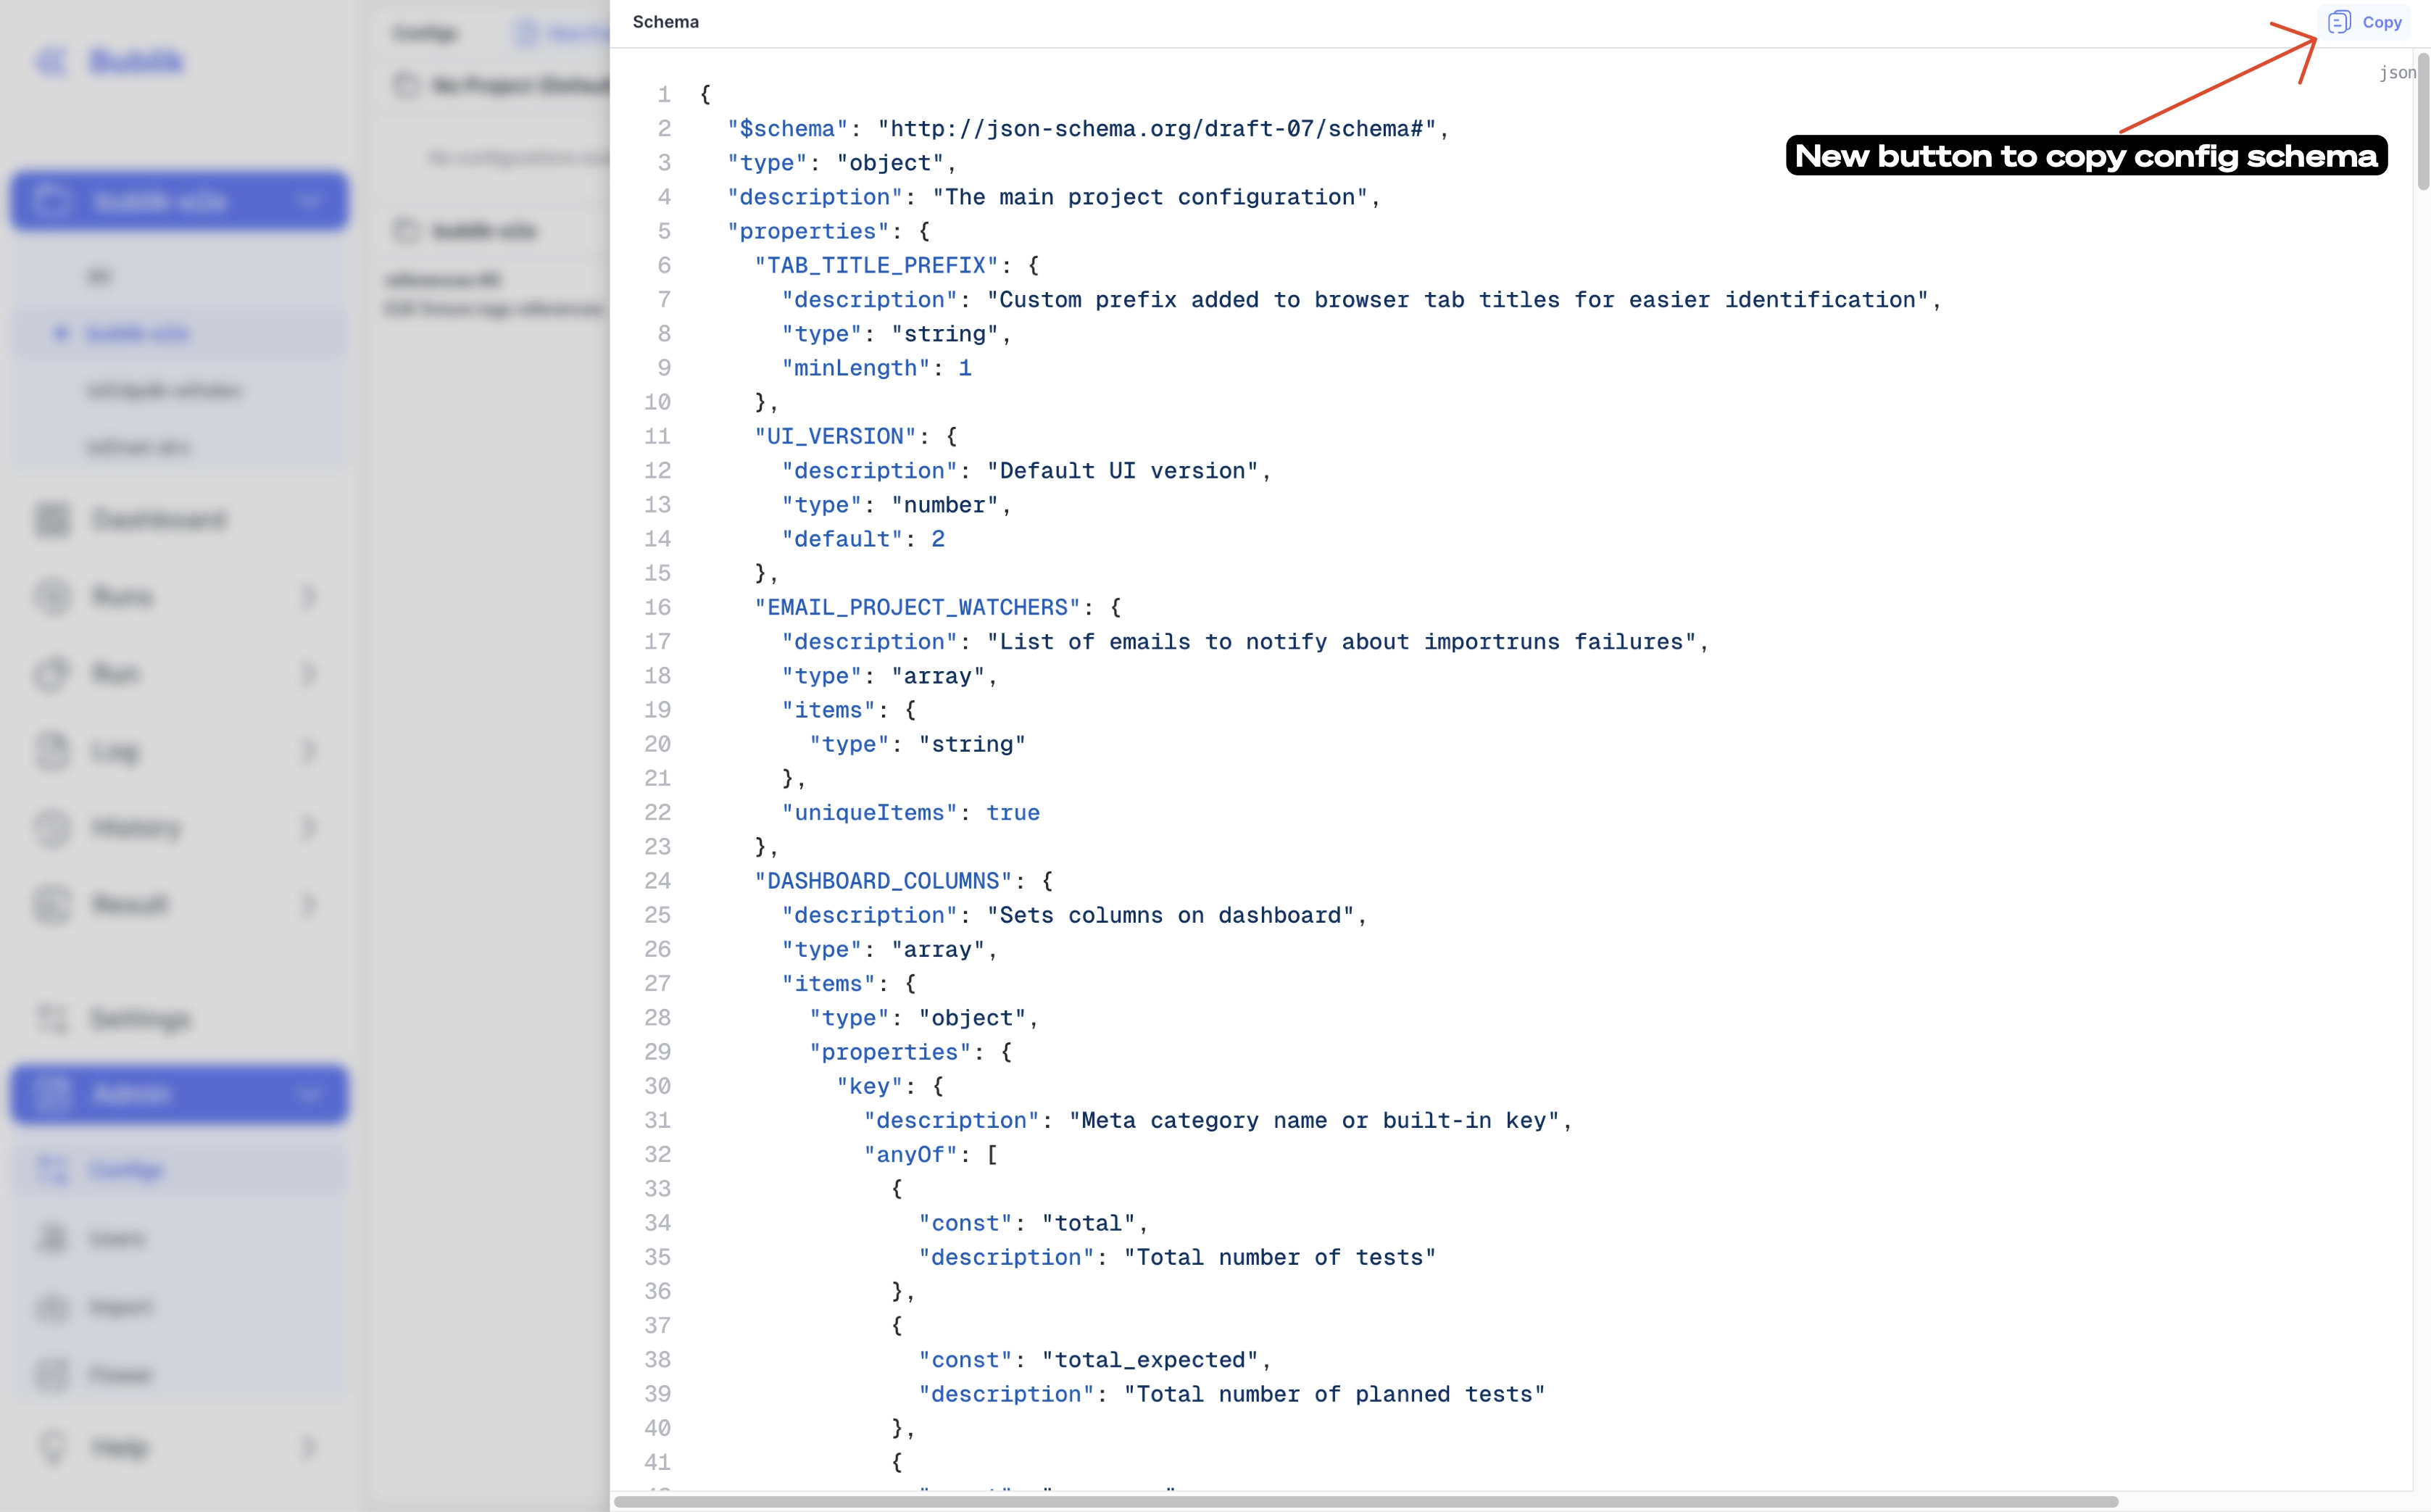2431x1512 pixels.
Task: Select the All projects option
Action: (180, 276)
